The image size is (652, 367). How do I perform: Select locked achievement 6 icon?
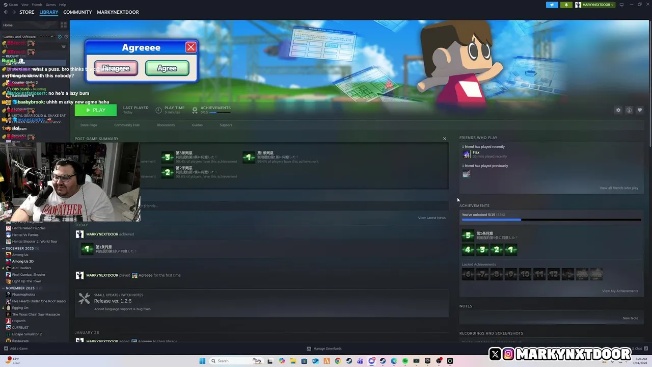tap(468, 274)
